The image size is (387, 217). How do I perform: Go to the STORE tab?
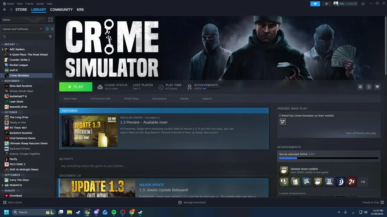click(21, 10)
